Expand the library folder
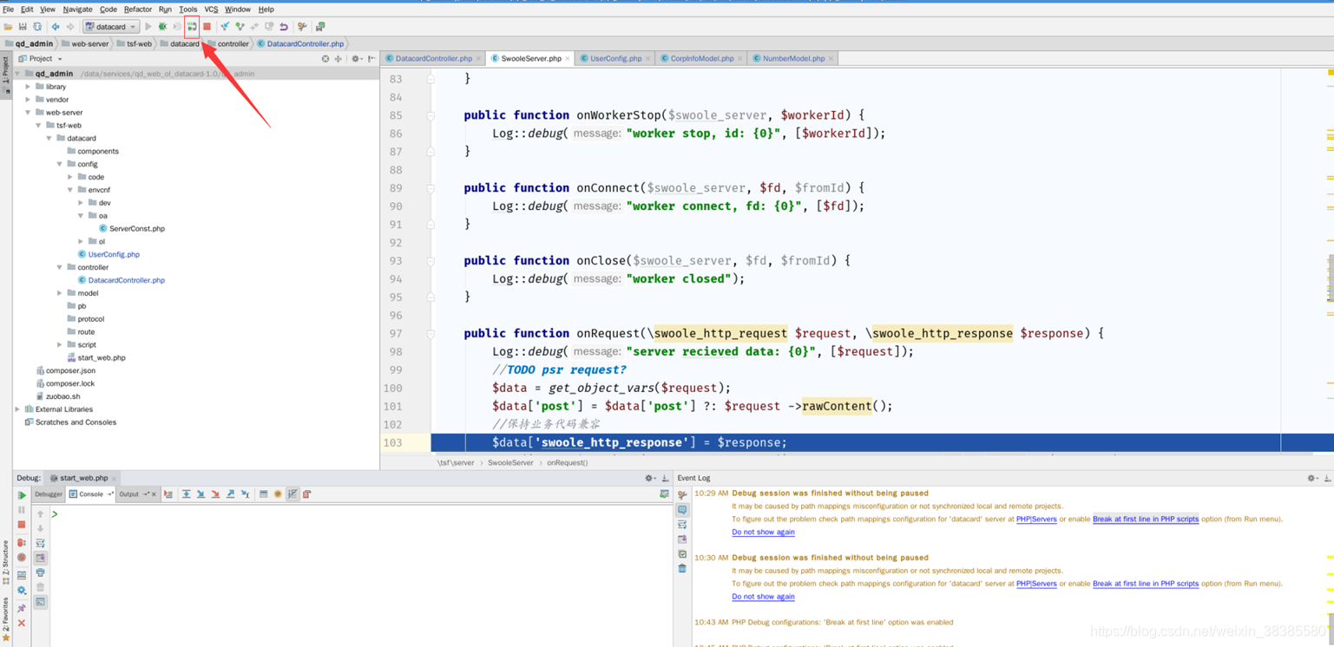 coord(28,87)
